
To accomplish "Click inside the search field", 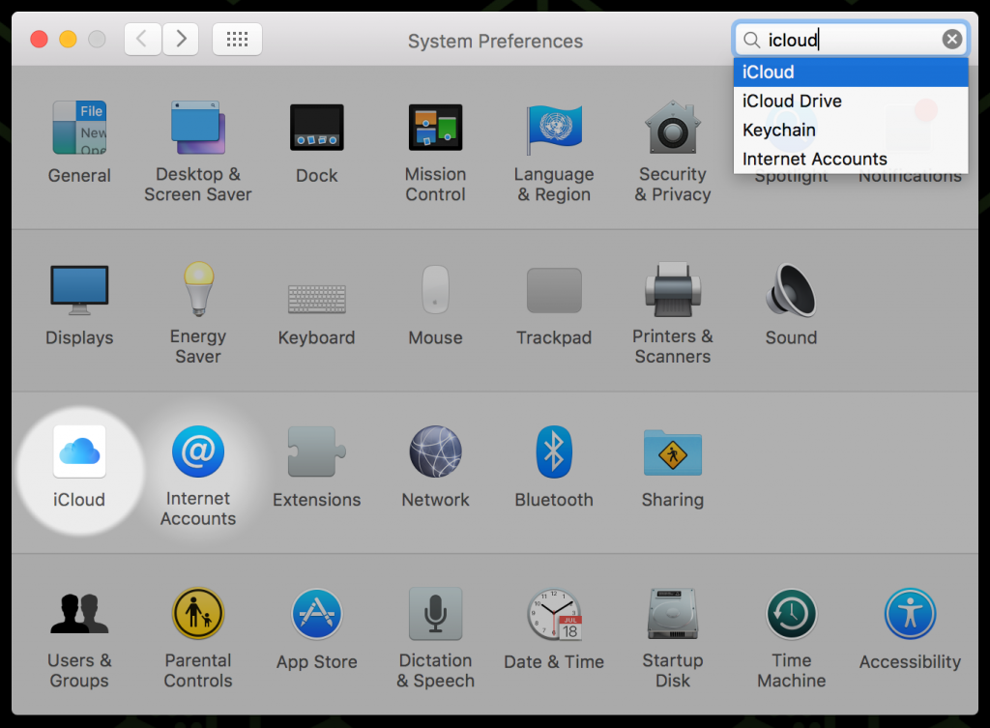I will [x=849, y=40].
